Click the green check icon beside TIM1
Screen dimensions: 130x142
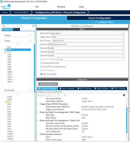tap(6, 50)
